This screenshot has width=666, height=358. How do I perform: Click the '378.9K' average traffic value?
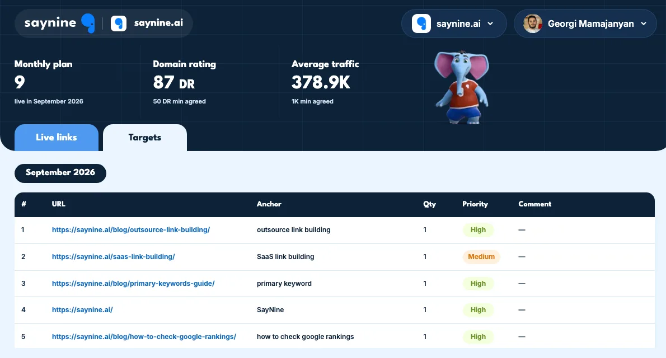point(321,82)
